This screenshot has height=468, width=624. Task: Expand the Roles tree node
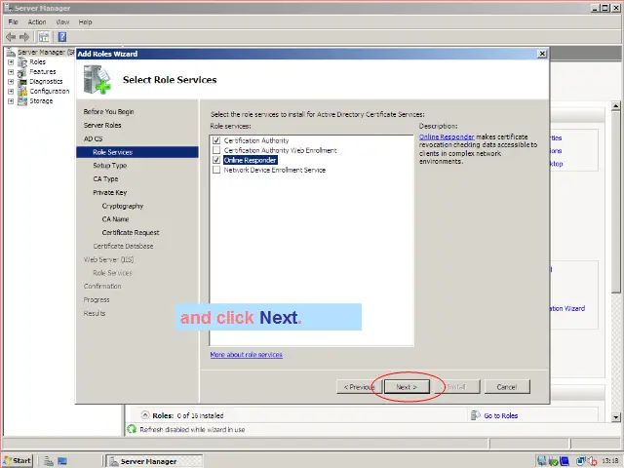tap(11, 62)
